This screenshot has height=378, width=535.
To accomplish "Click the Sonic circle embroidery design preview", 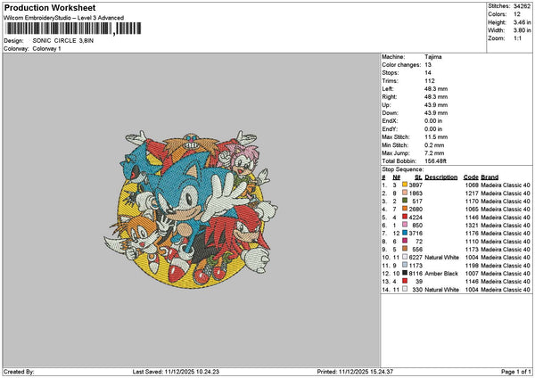I will tap(191, 210).
